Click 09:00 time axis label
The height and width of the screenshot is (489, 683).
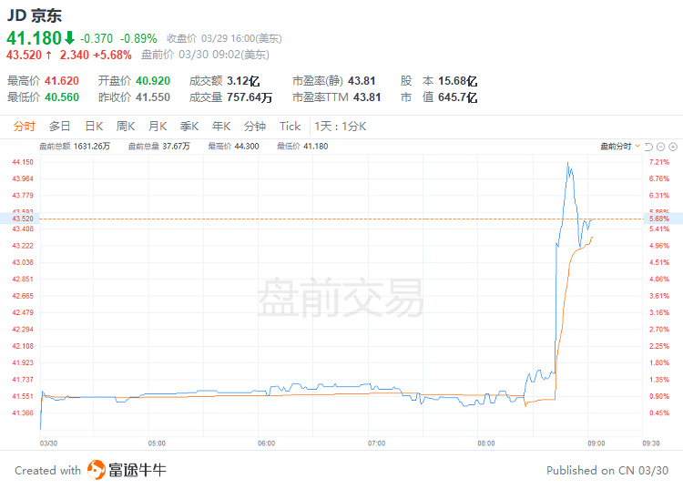point(596,443)
